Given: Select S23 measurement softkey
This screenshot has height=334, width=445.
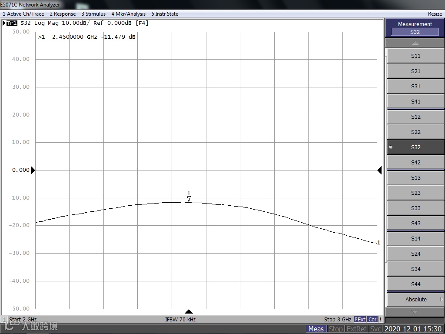Looking at the screenshot, I should tap(415, 193).
